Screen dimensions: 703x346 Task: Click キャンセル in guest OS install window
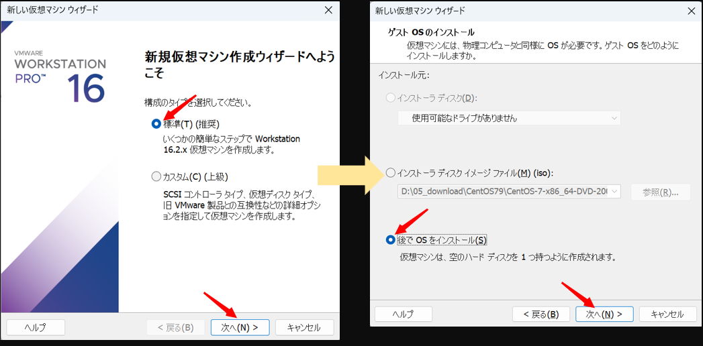point(667,314)
